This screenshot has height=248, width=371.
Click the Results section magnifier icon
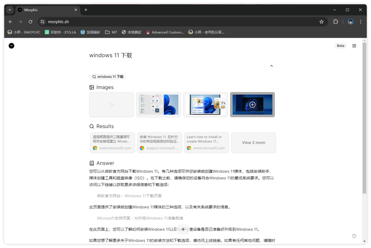pos(92,126)
